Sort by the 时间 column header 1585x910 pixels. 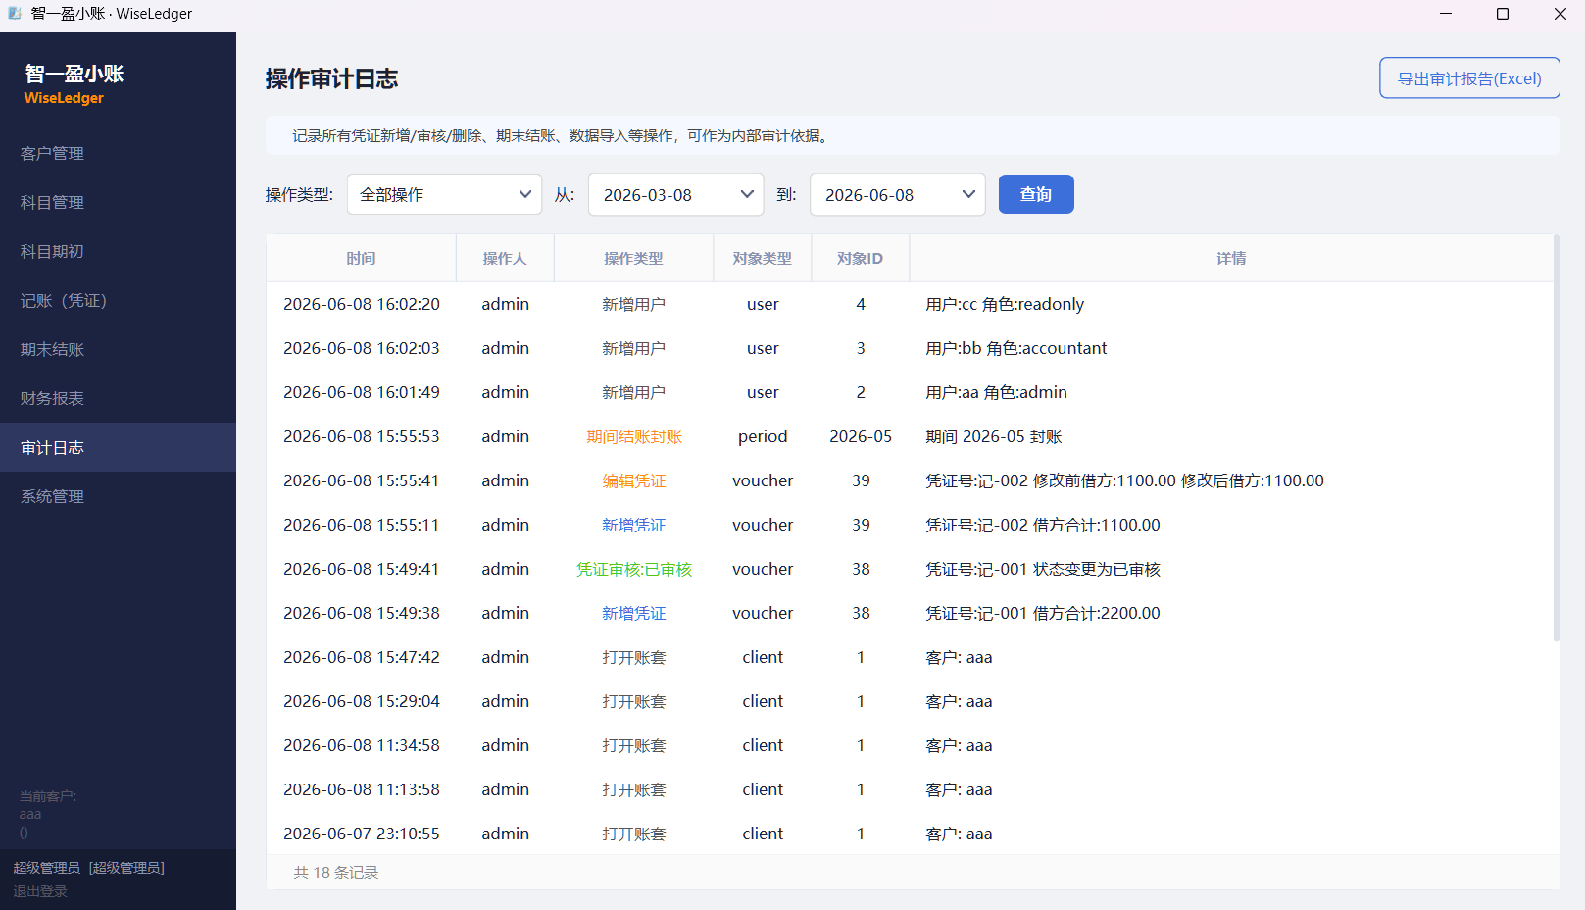tap(361, 258)
